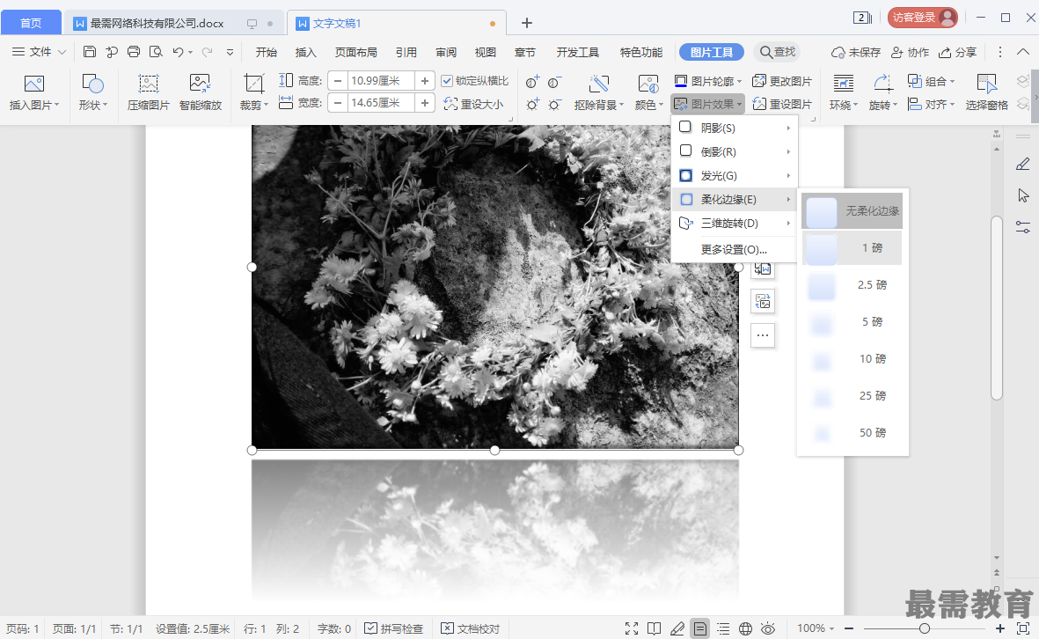Open Picture Outline (图片轮廓) dropdown
1039x639 pixels.
click(707, 81)
